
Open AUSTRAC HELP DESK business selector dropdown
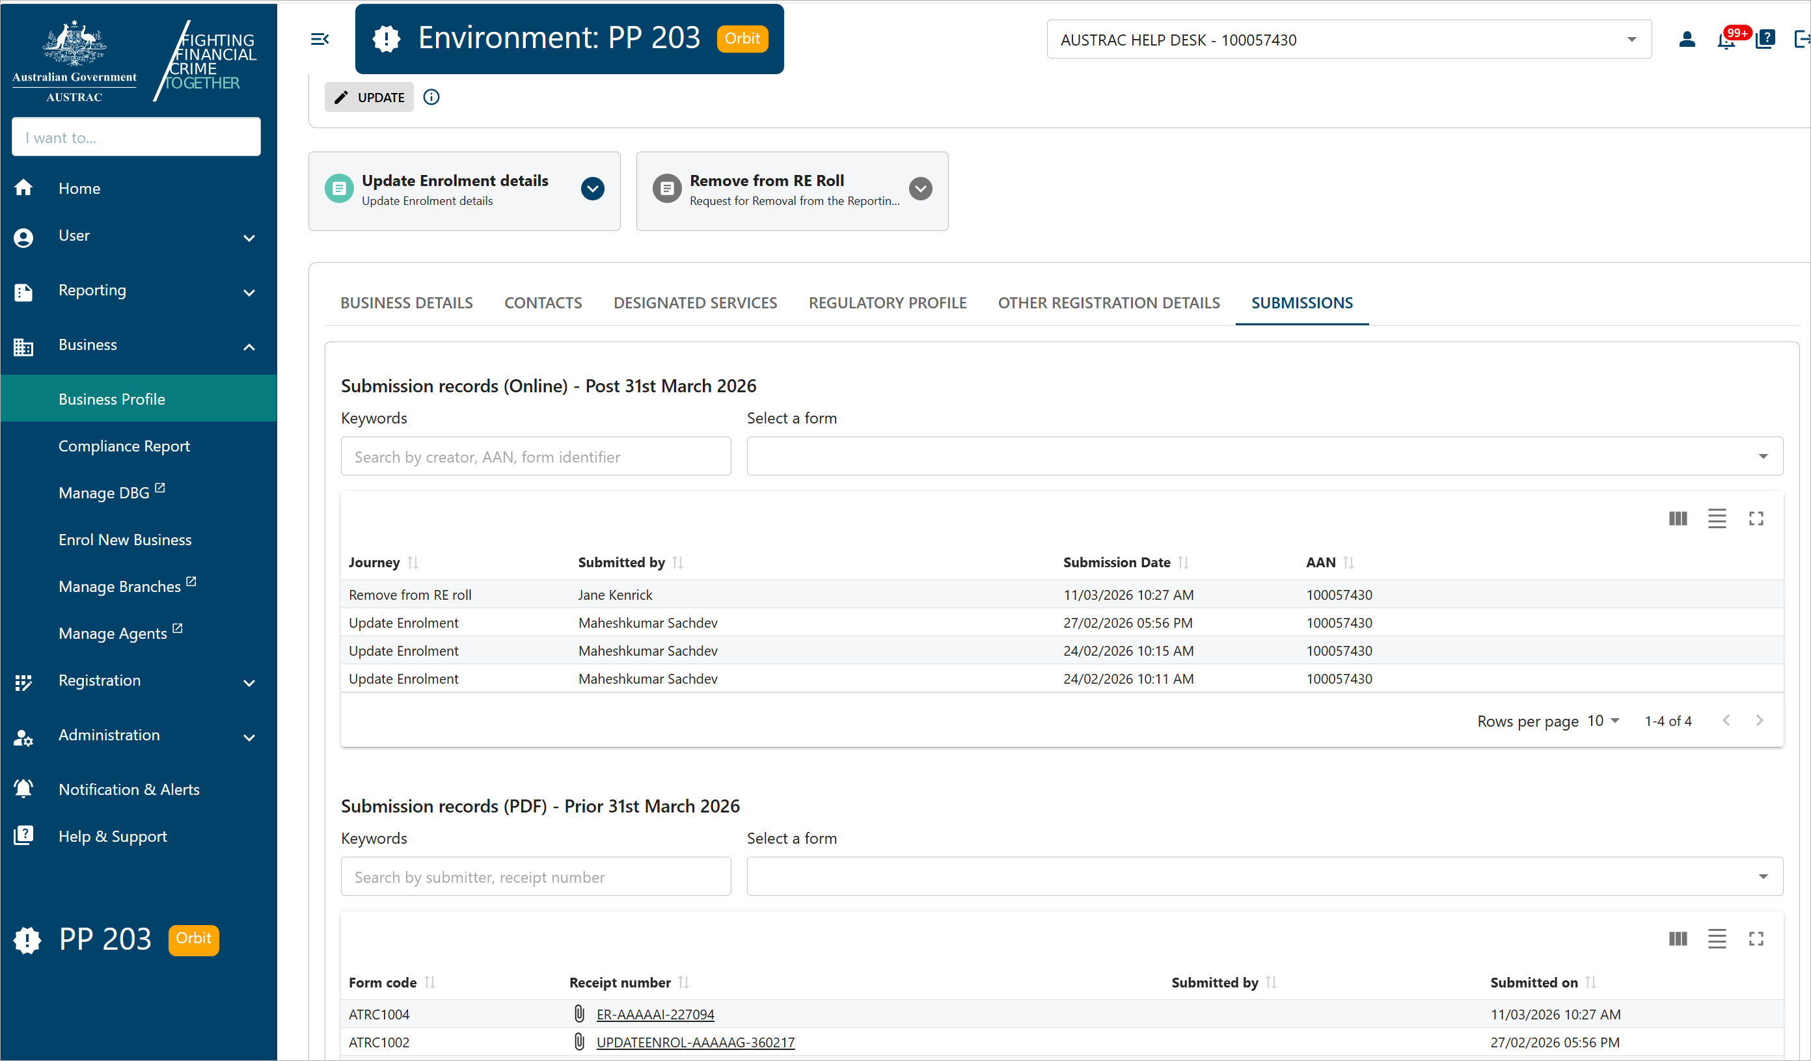[1631, 40]
